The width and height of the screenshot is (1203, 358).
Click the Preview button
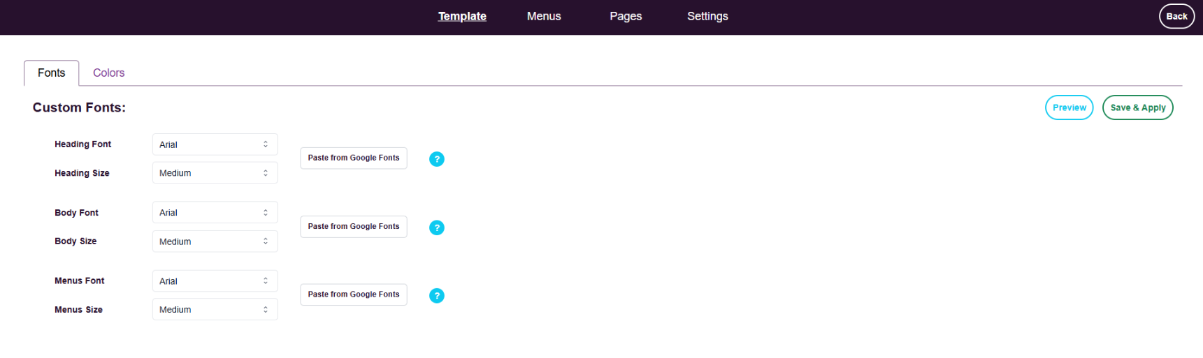click(x=1069, y=107)
